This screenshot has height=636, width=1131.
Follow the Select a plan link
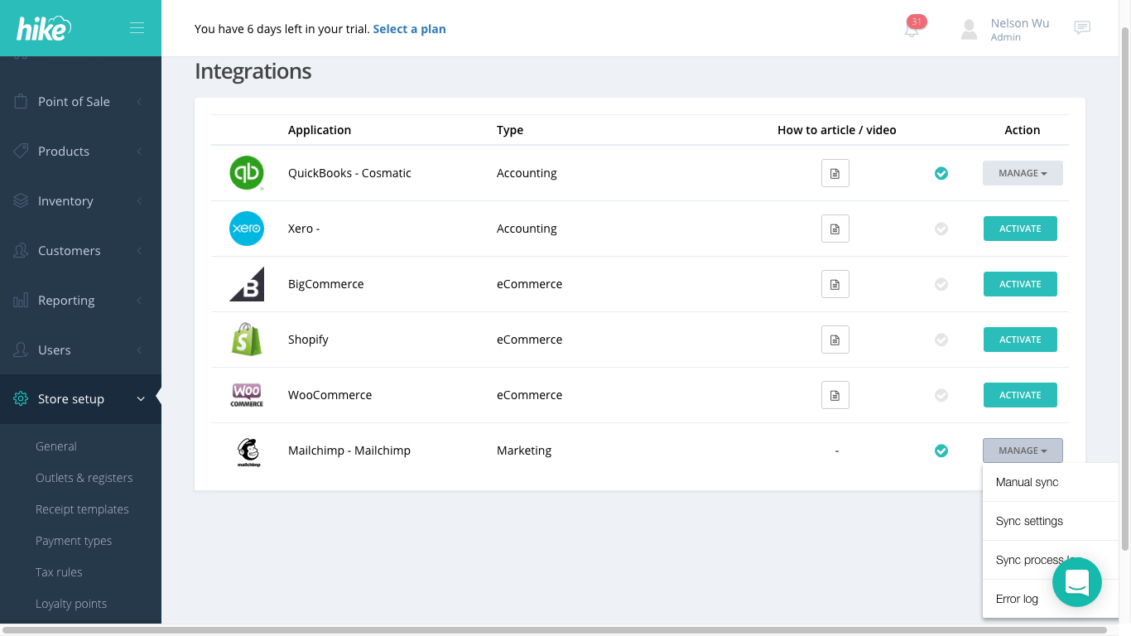[x=409, y=29]
